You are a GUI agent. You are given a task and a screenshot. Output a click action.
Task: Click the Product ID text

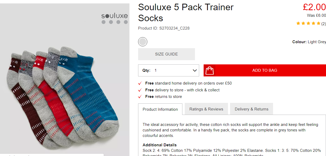[x=164, y=28]
